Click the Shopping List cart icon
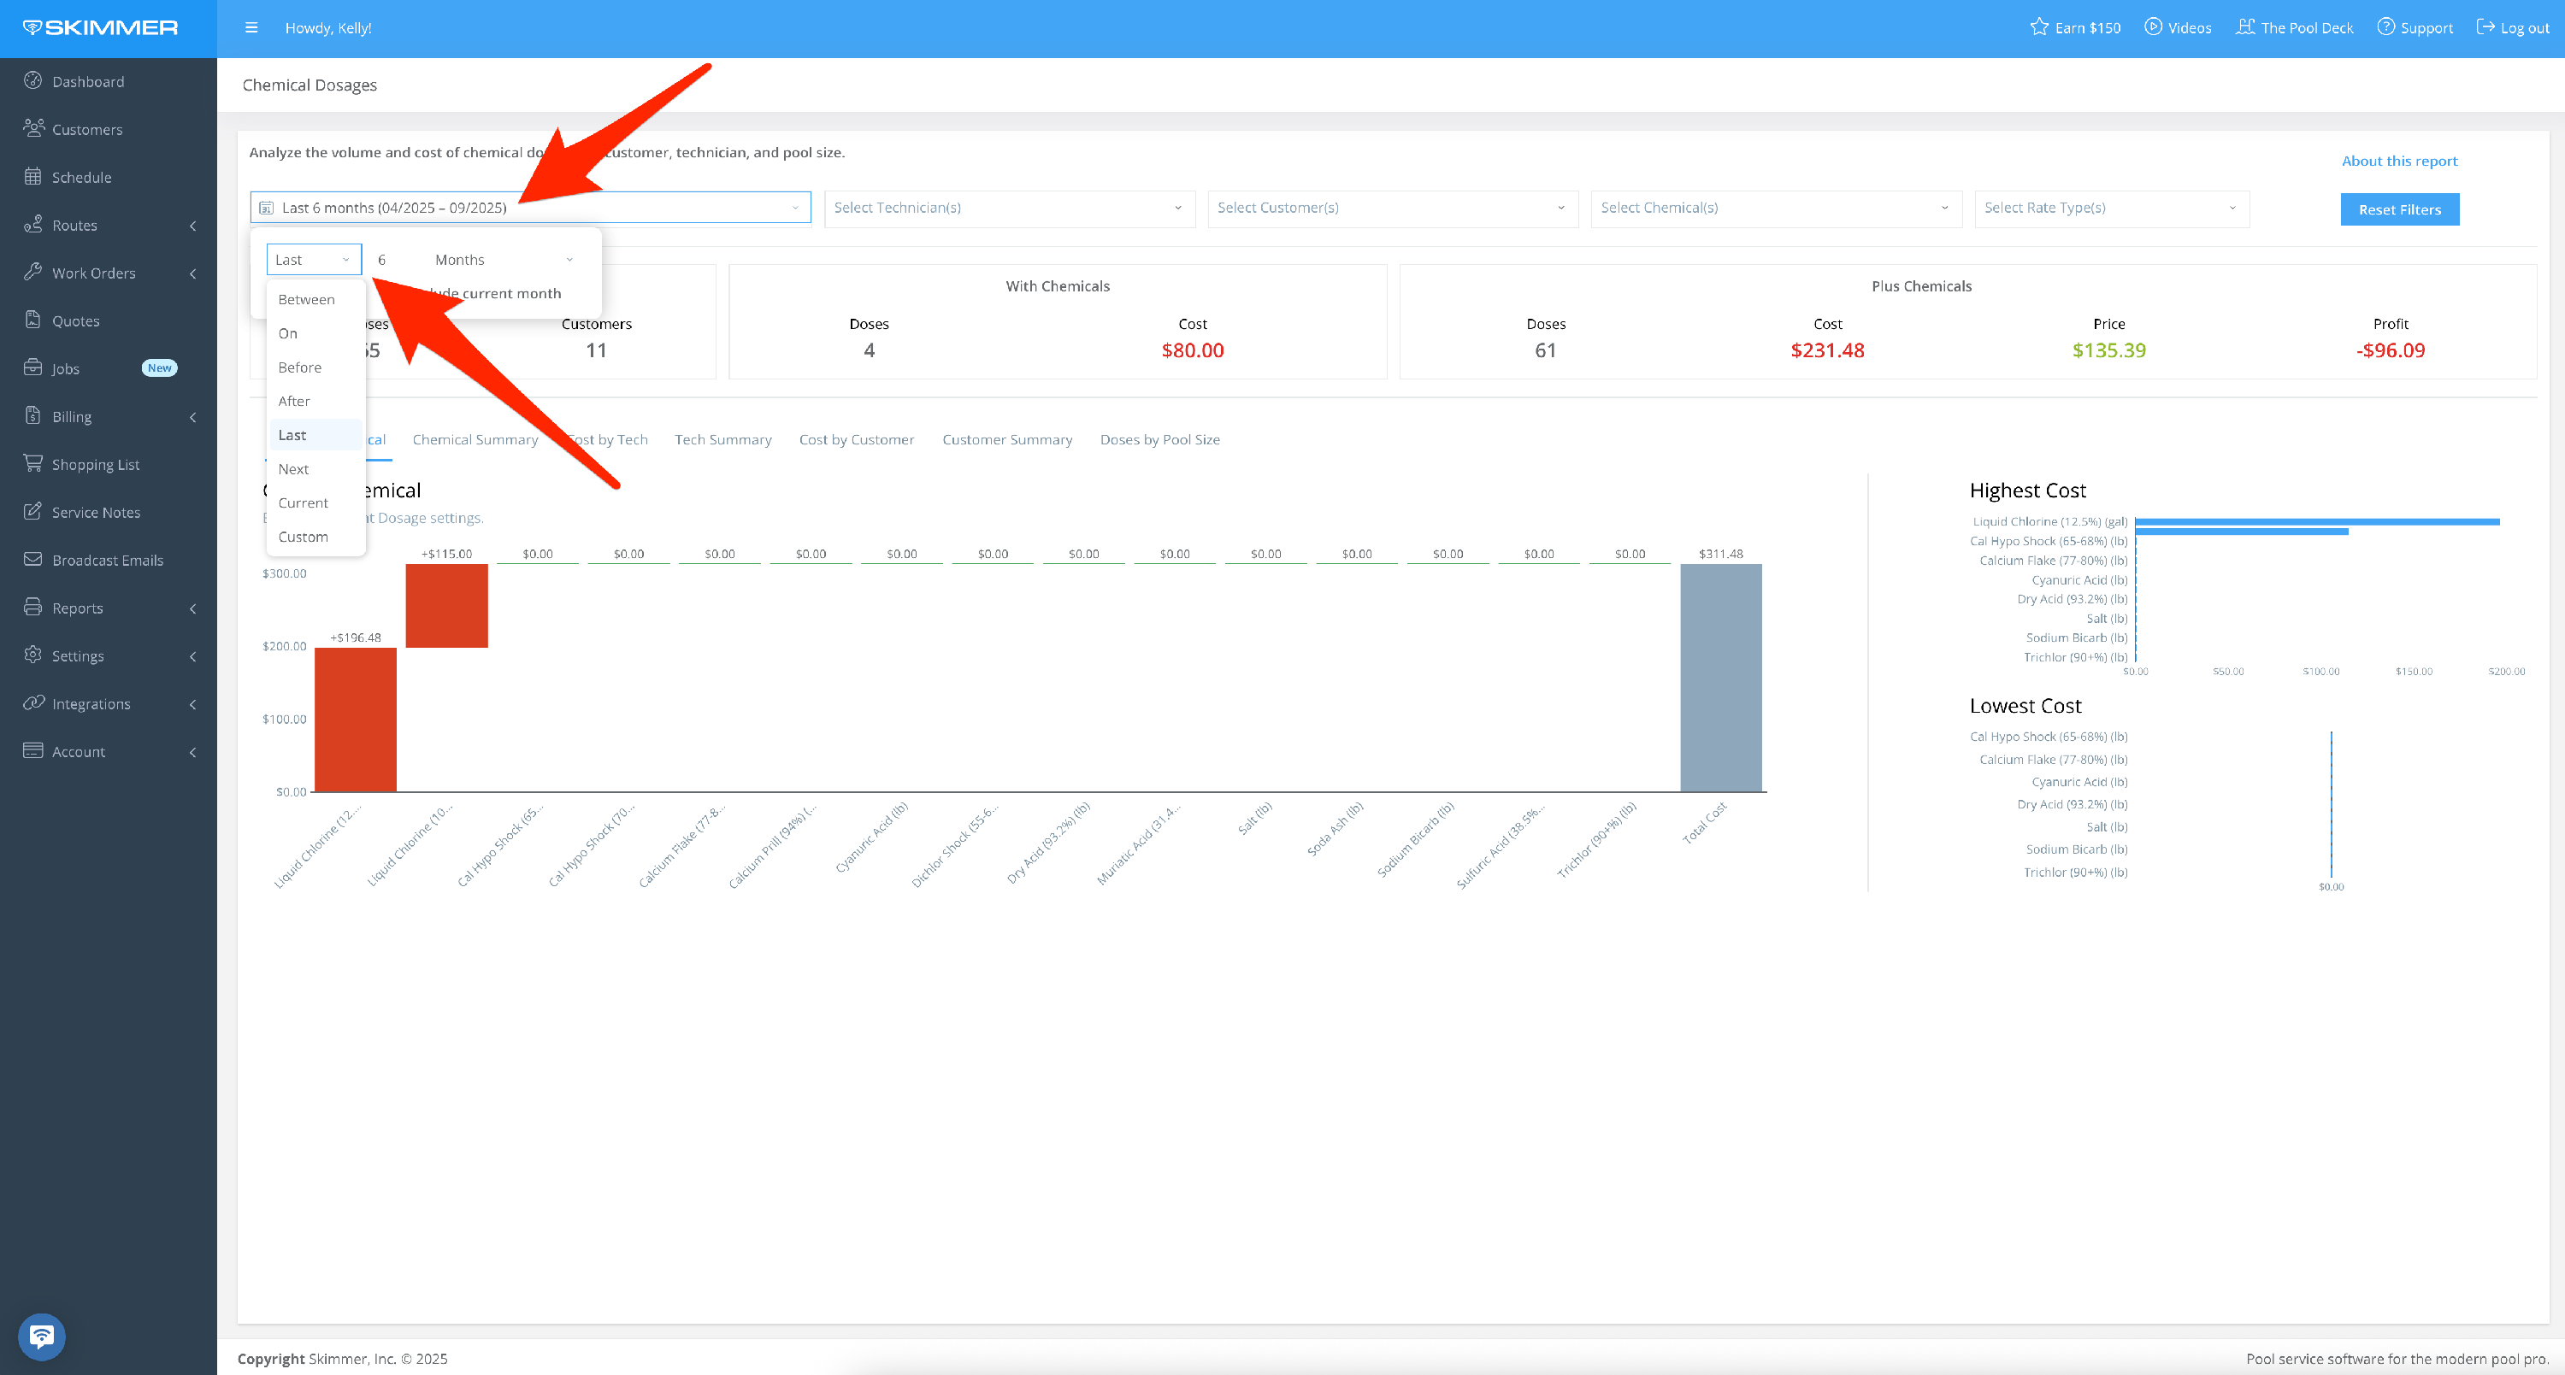Viewport: 2565px width, 1375px height. [x=32, y=464]
